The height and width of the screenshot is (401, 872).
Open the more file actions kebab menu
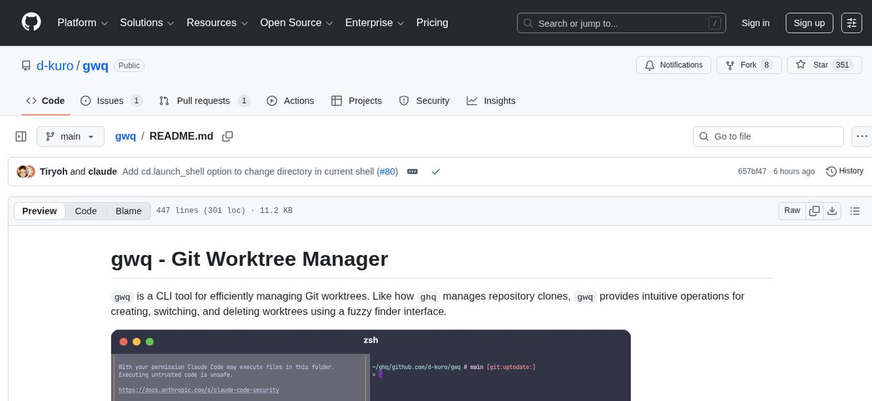pyautogui.click(x=862, y=136)
